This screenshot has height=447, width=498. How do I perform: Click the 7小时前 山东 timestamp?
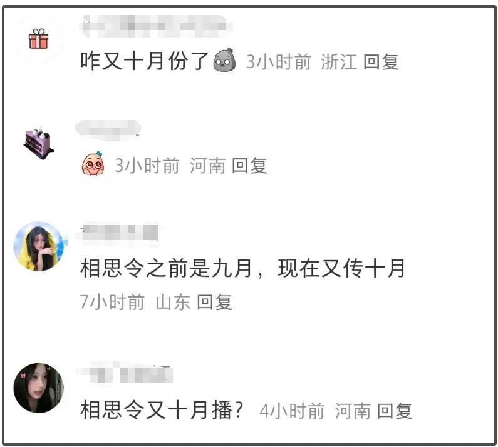pyautogui.click(x=135, y=302)
